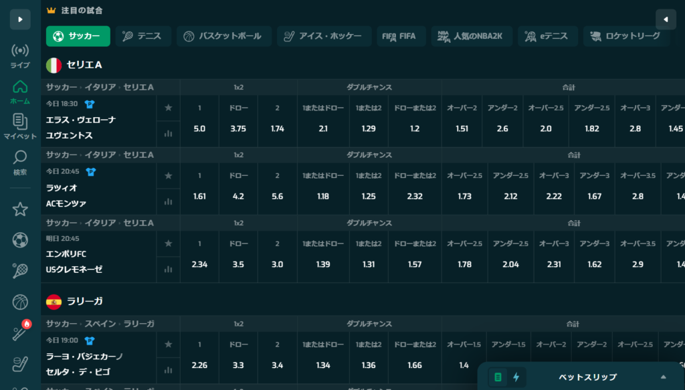Bet on エンポリFC win at 2.34
The height and width of the screenshot is (390, 685).
(x=199, y=256)
